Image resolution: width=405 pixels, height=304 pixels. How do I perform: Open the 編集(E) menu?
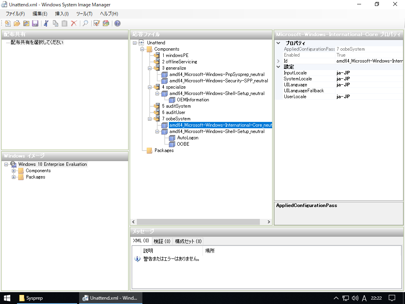[x=40, y=14]
